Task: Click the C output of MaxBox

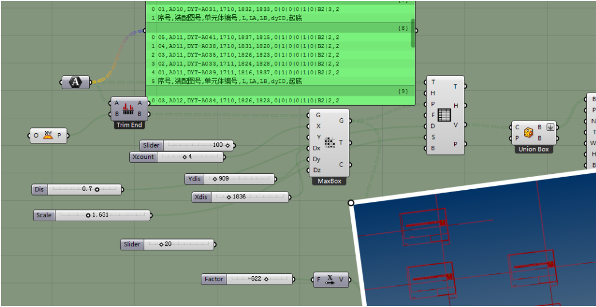Action: click(x=341, y=165)
